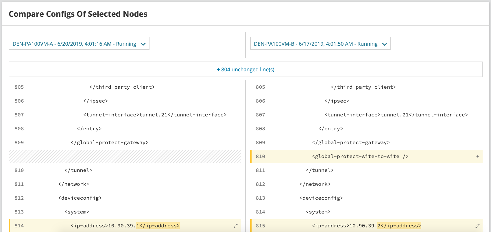Click the pencil edit icon on right line 815

477,226
